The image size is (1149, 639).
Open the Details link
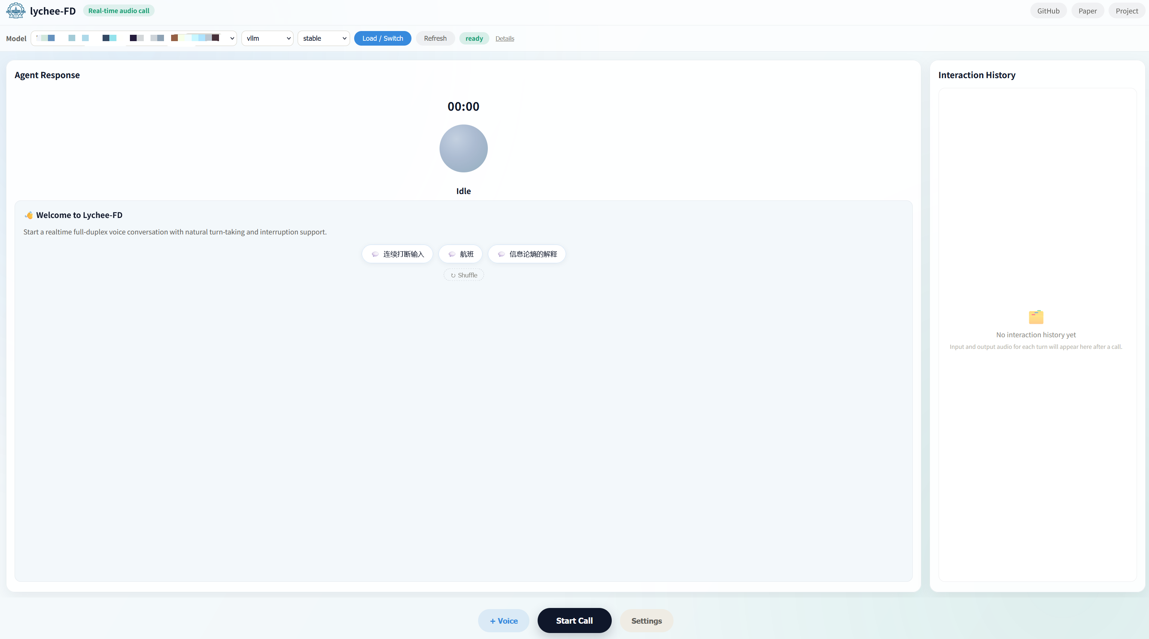[504, 38]
